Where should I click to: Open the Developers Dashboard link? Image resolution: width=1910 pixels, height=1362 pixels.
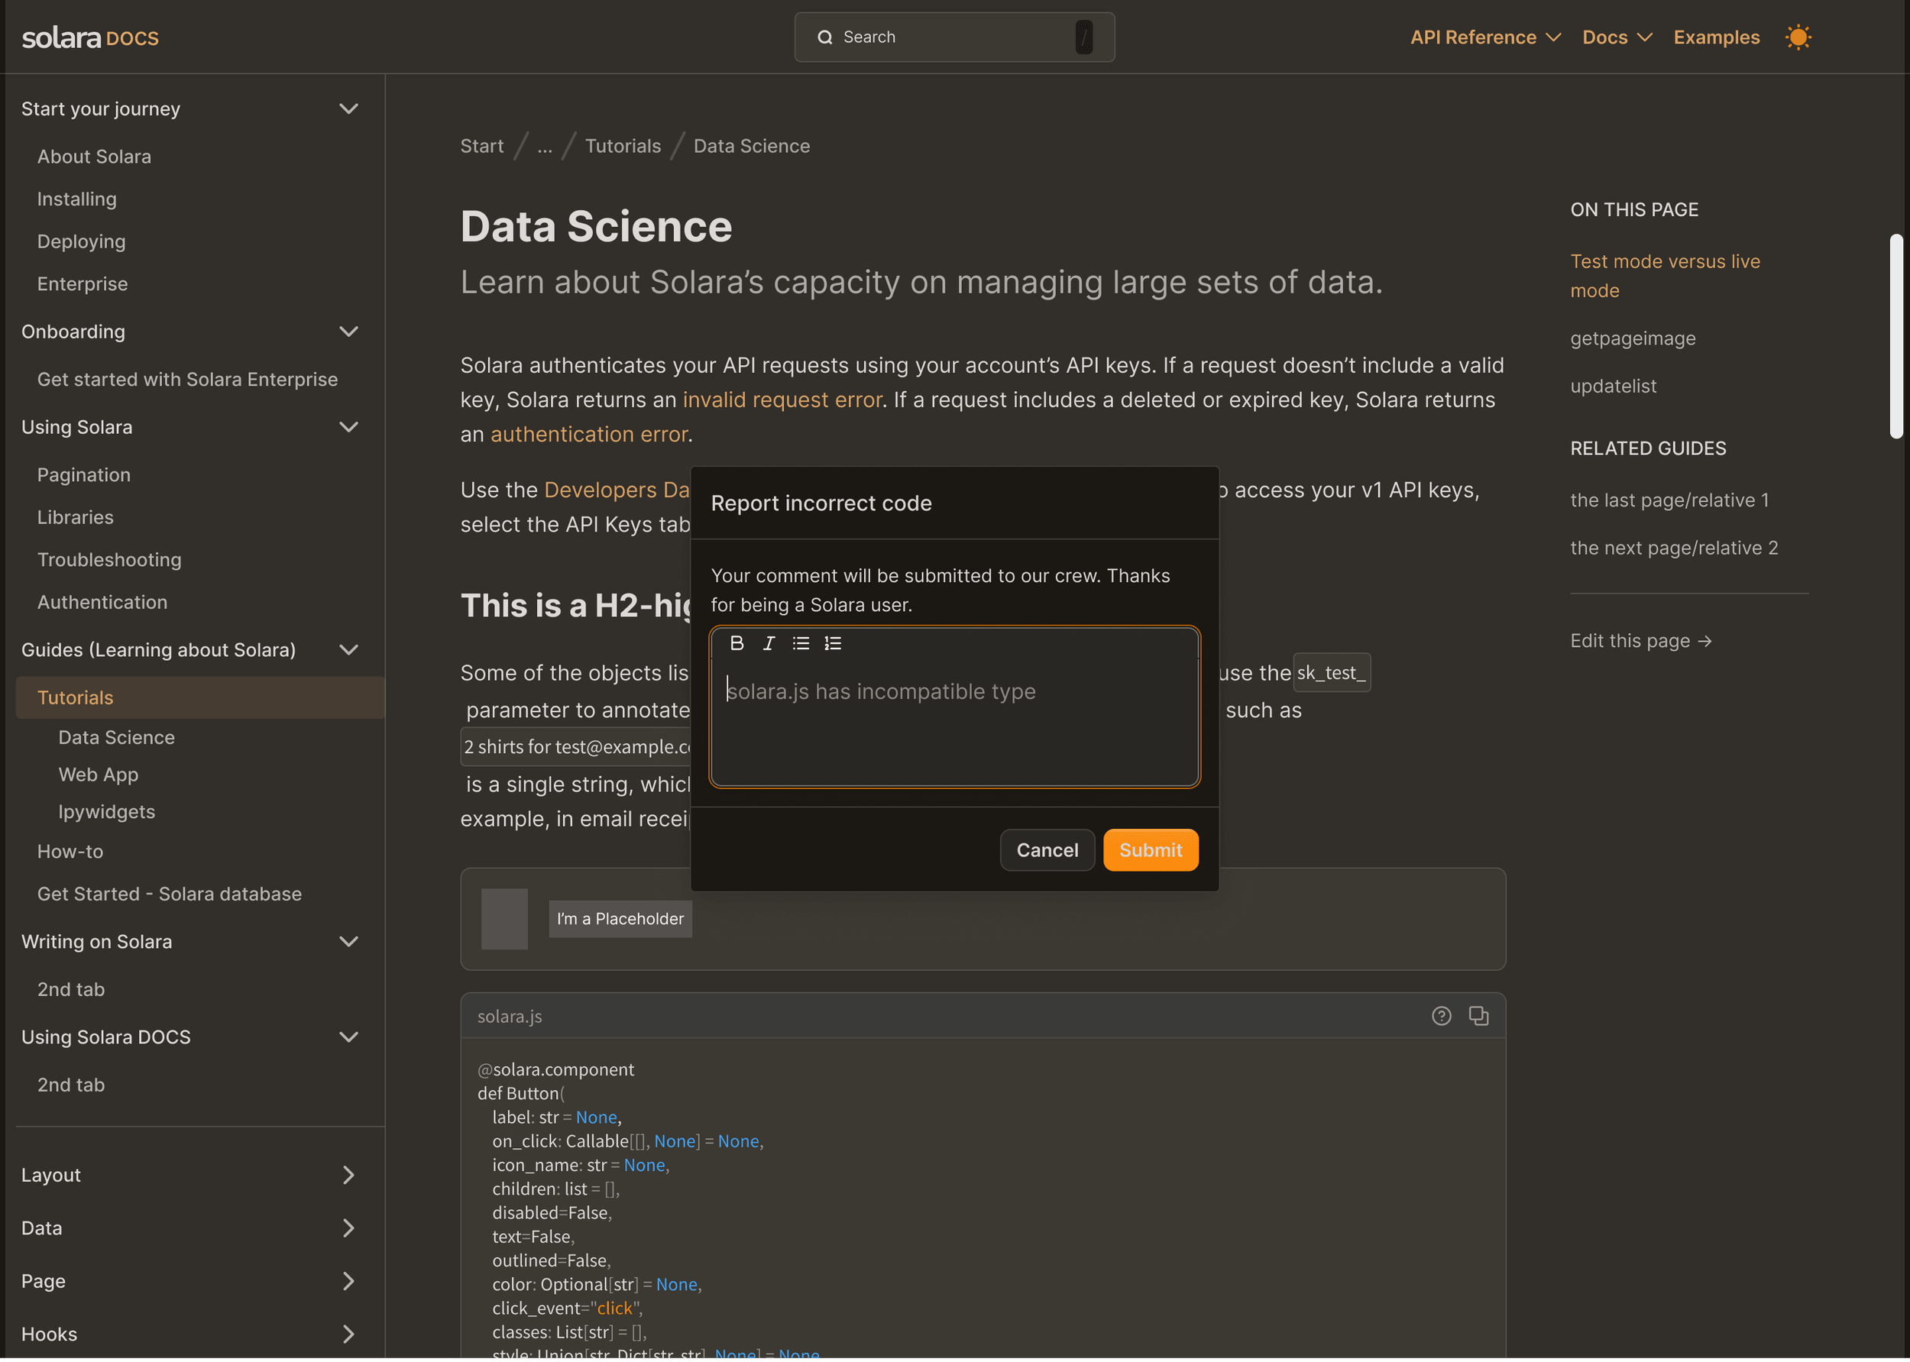coord(617,490)
